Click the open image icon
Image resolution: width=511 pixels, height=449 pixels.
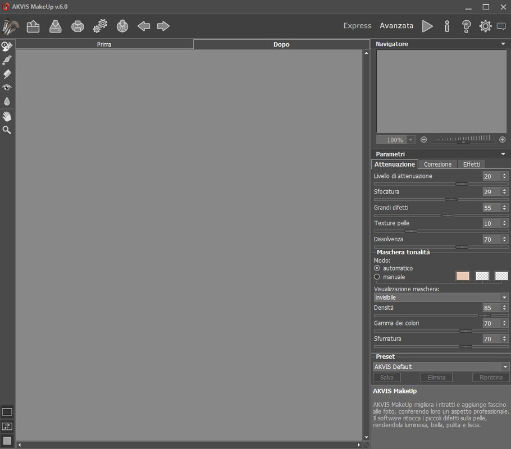click(x=33, y=26)
